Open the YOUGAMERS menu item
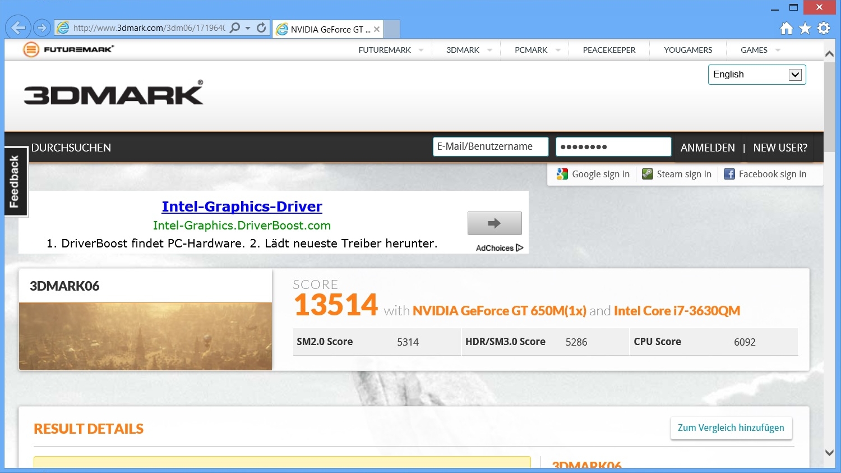This screenshot has width=841, height=473. [688, 50]
